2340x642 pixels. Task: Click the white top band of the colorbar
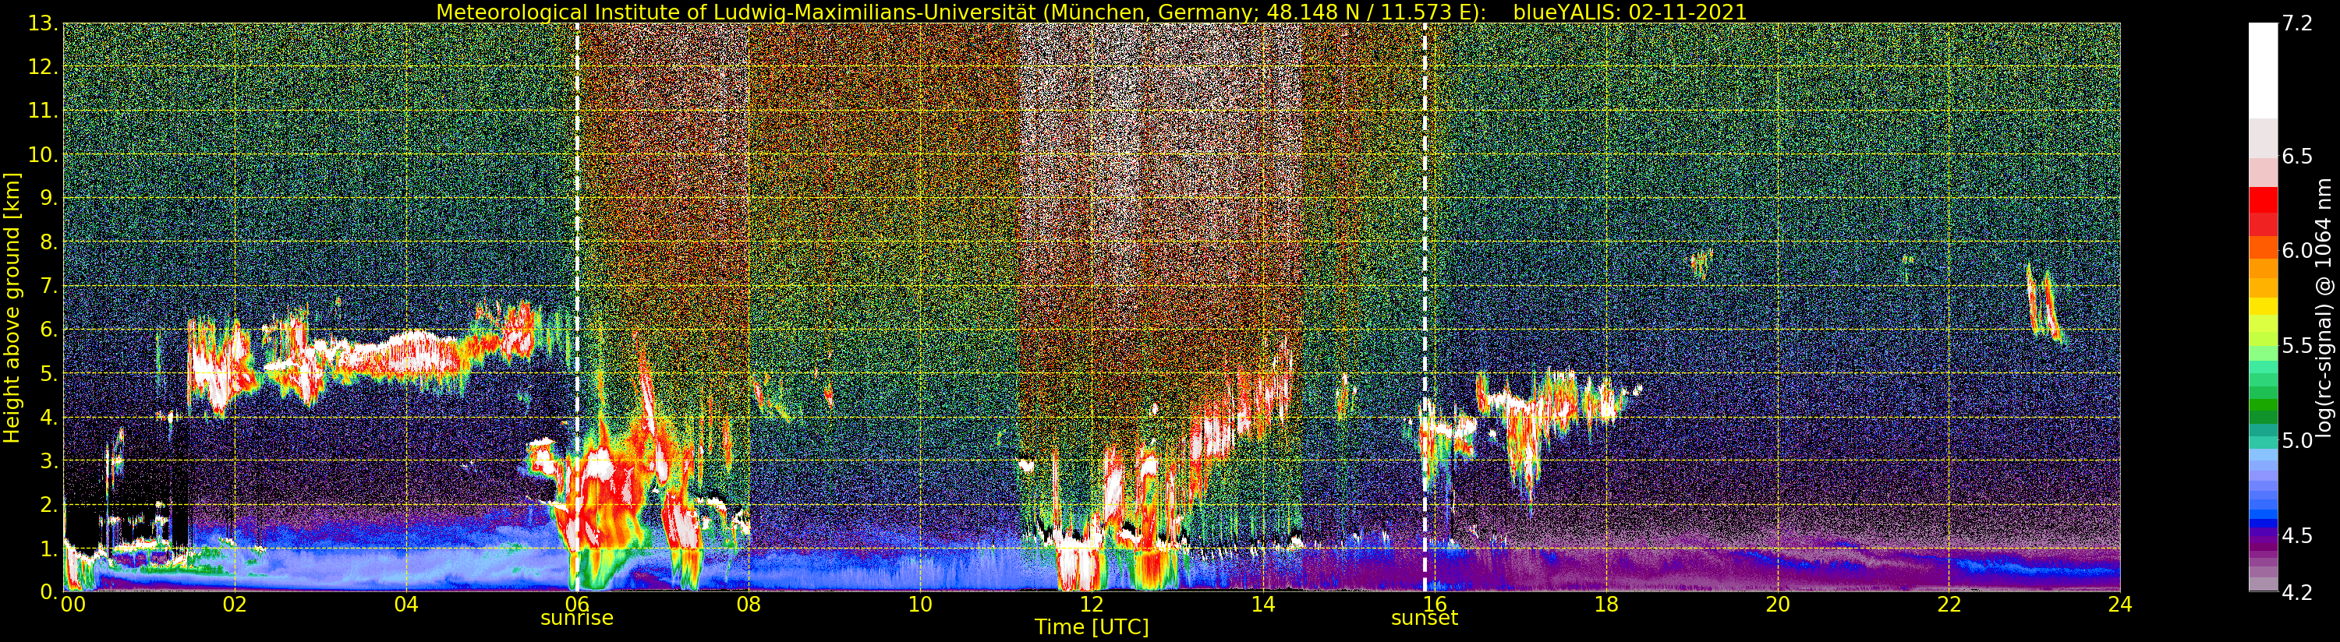coord(2263,71)
